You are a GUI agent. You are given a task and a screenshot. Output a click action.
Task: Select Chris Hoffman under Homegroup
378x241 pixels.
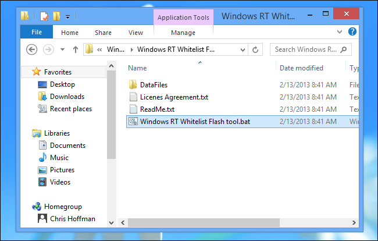point(73,218)
